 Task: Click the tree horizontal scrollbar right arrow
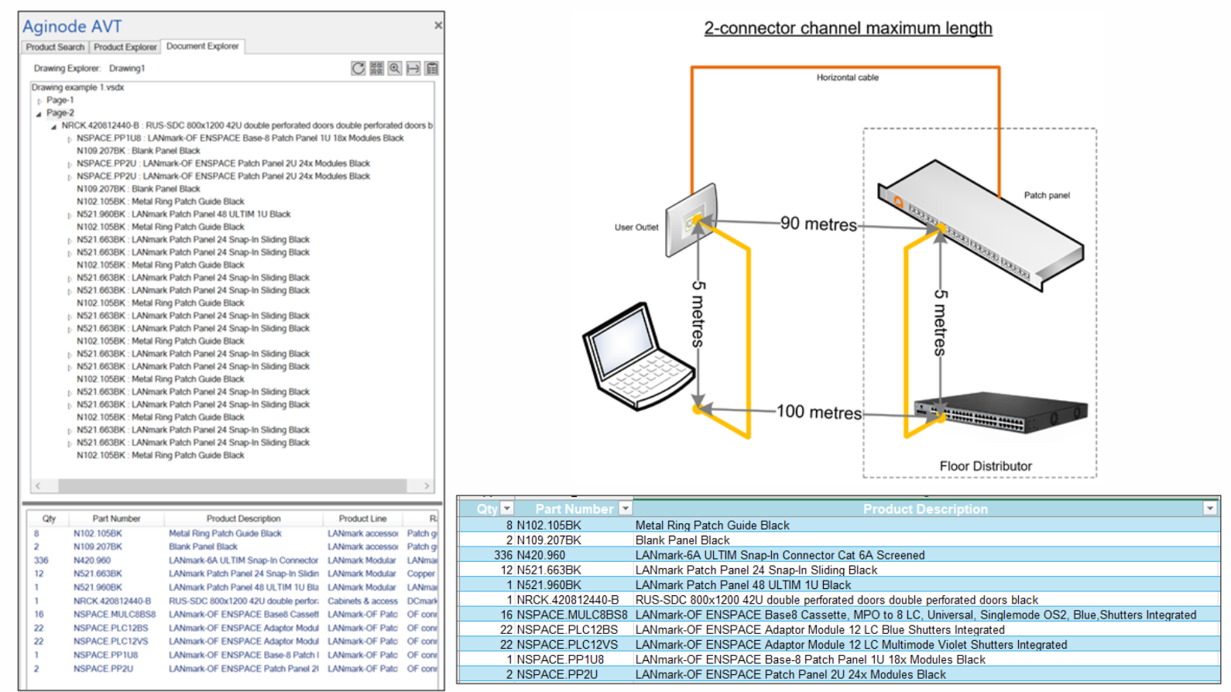(427, 486)
